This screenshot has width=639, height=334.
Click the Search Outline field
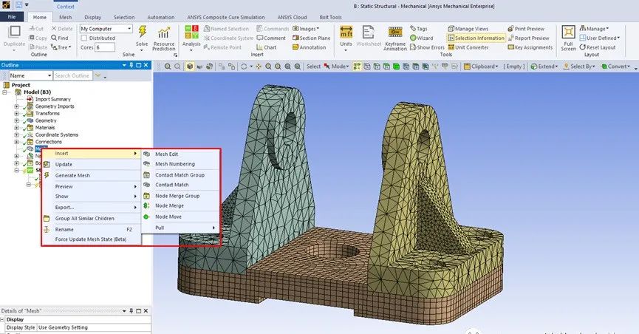73,76
